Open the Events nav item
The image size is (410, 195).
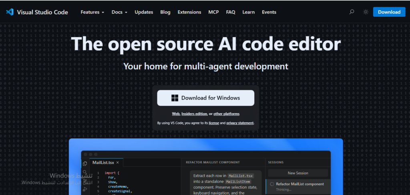pos(269,12)
